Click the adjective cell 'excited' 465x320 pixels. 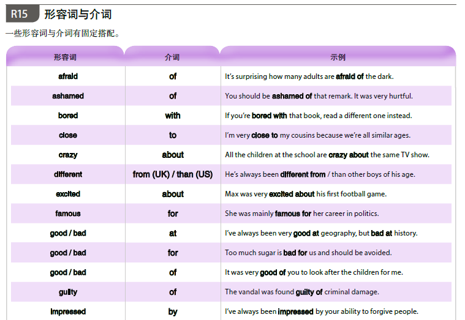(68, 194)
